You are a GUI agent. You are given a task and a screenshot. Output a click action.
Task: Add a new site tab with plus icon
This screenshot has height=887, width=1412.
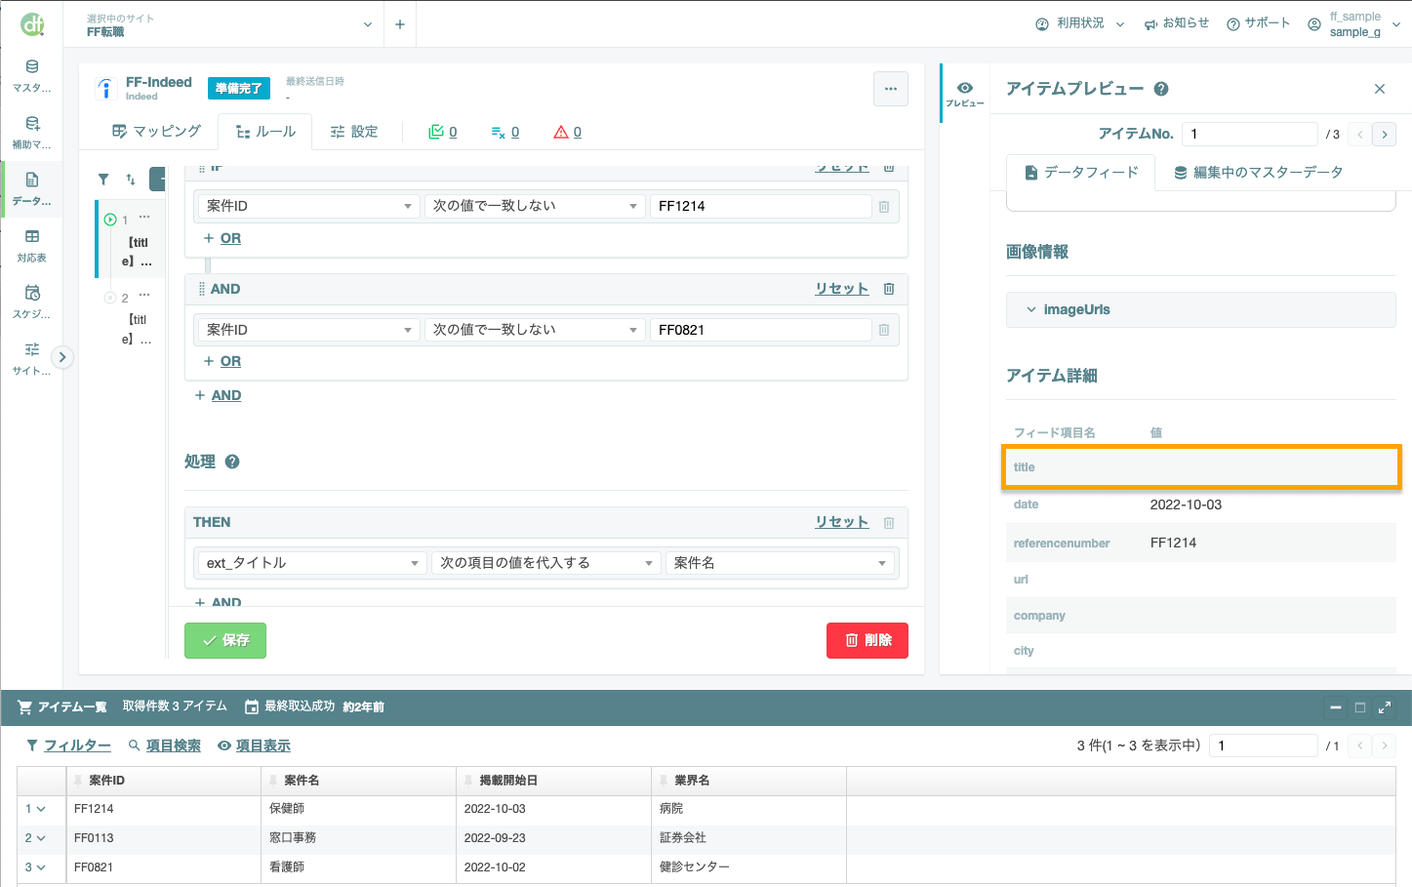400,24
